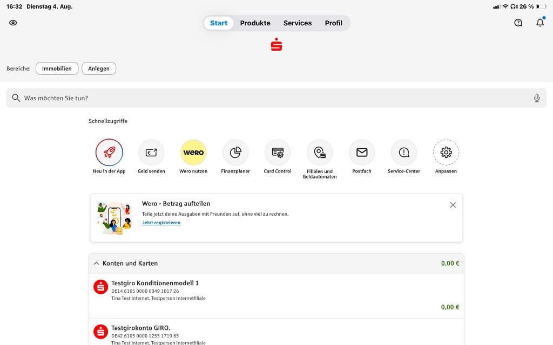The image size is (553, 345).
Task: Switch to the Profil tab
Action: 334,23
